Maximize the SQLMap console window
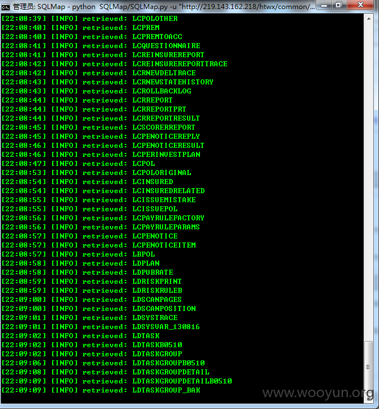This screenshot has height=409, width=379. click(x=339, y=5)
